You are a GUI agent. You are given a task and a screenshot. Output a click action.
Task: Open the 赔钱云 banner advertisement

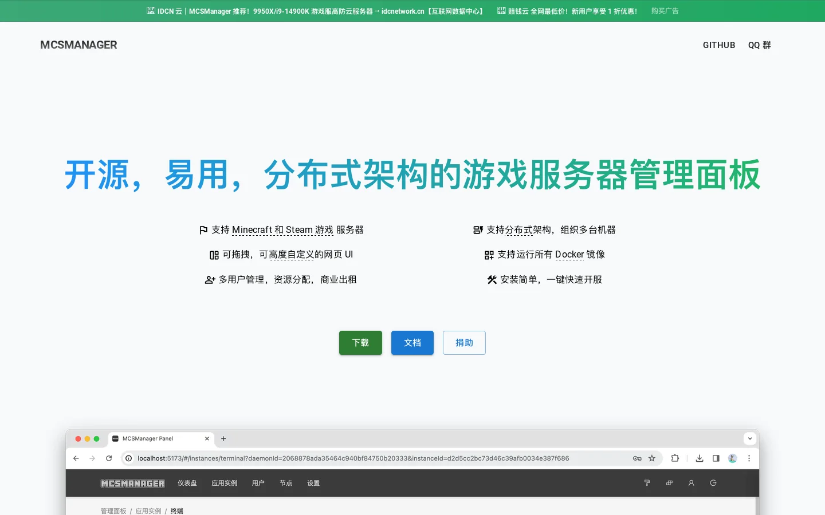(567, 11)
